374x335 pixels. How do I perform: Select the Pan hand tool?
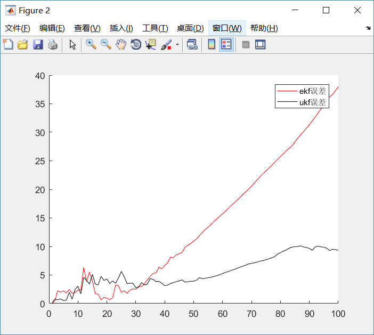(x=121, y=45)
